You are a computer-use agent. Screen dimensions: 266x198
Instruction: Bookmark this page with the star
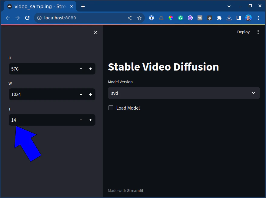[x=139, y=18]
